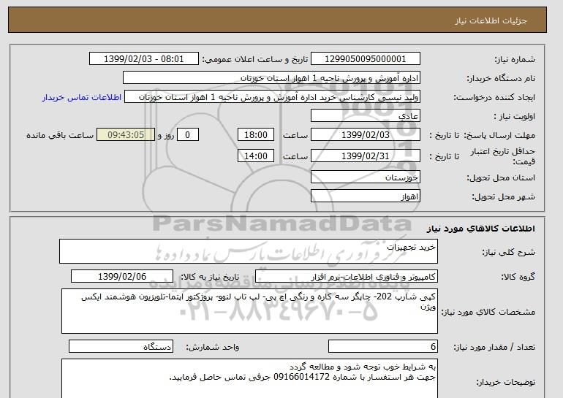Click the request creator field with وليد نيسي
The image size is (563, 398).
(x=272, y=97)
